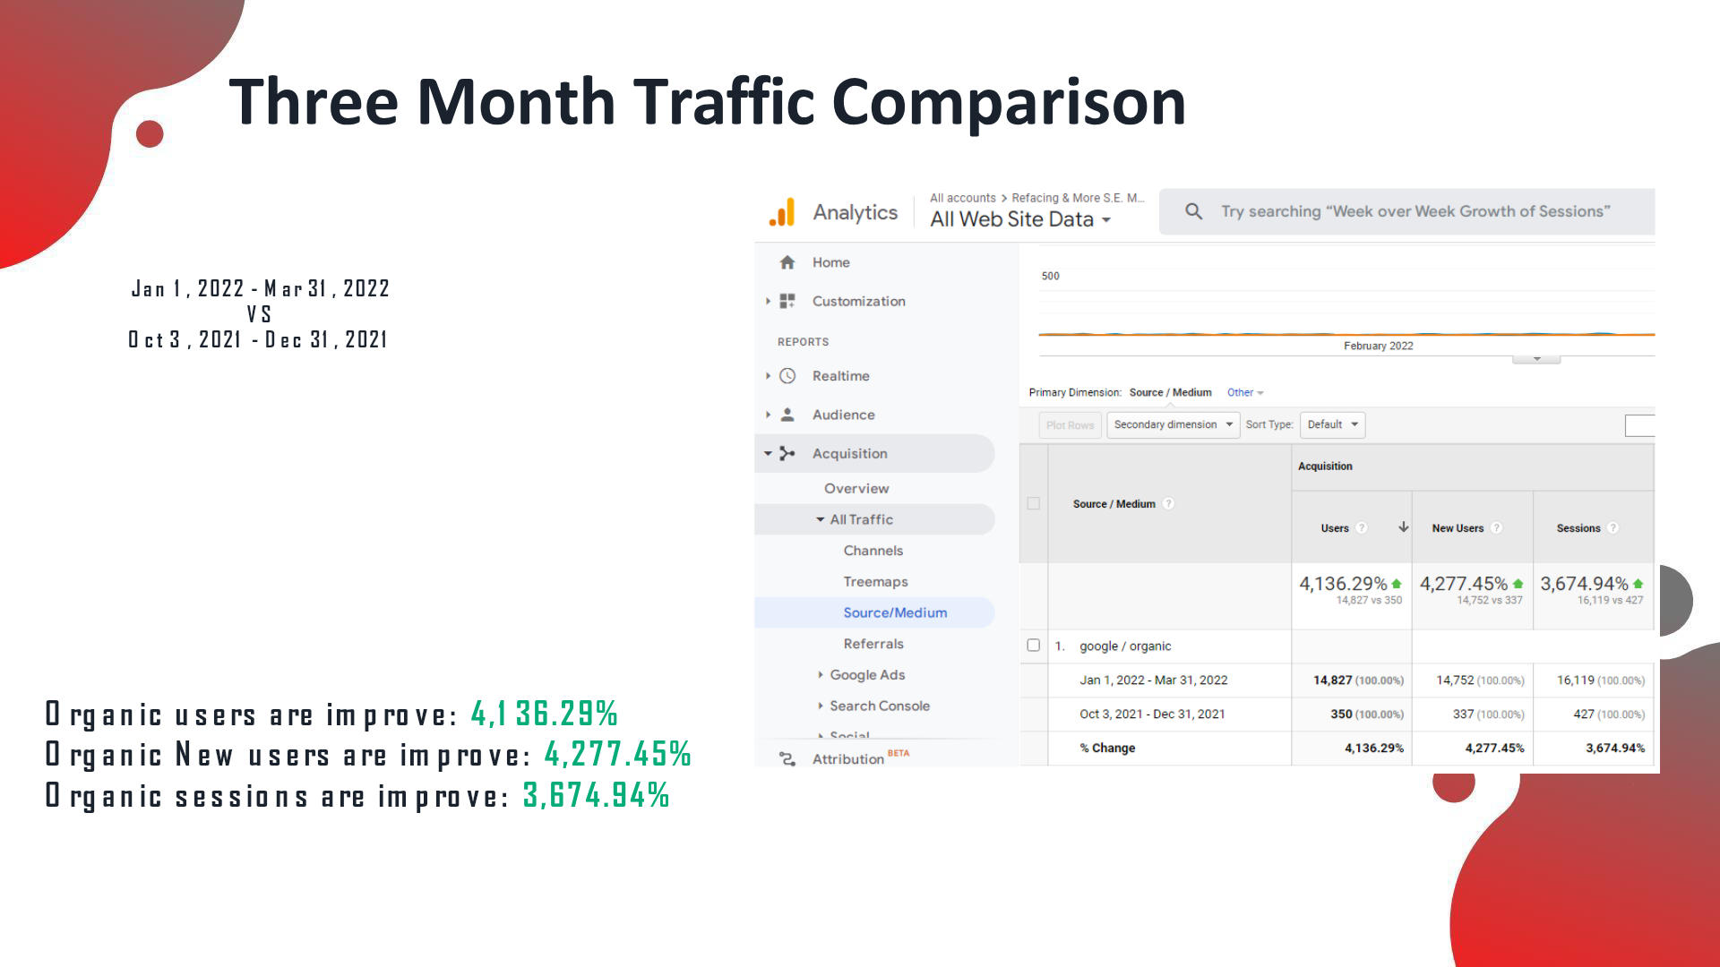Collapse the Acquisition section arrow
Viewport: 1720px width, 967px height.
coord(768,454)
